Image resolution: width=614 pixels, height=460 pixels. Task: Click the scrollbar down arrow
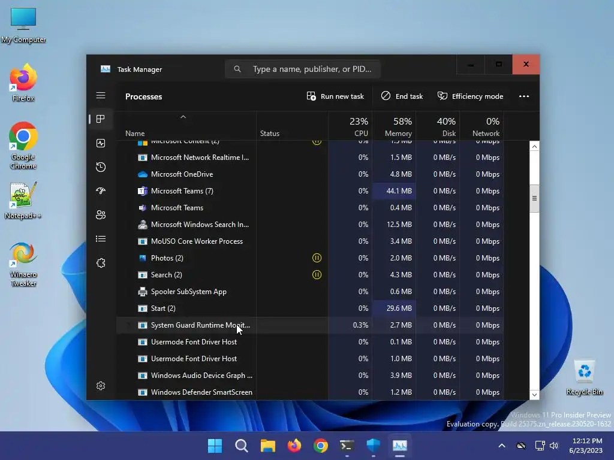534,395
